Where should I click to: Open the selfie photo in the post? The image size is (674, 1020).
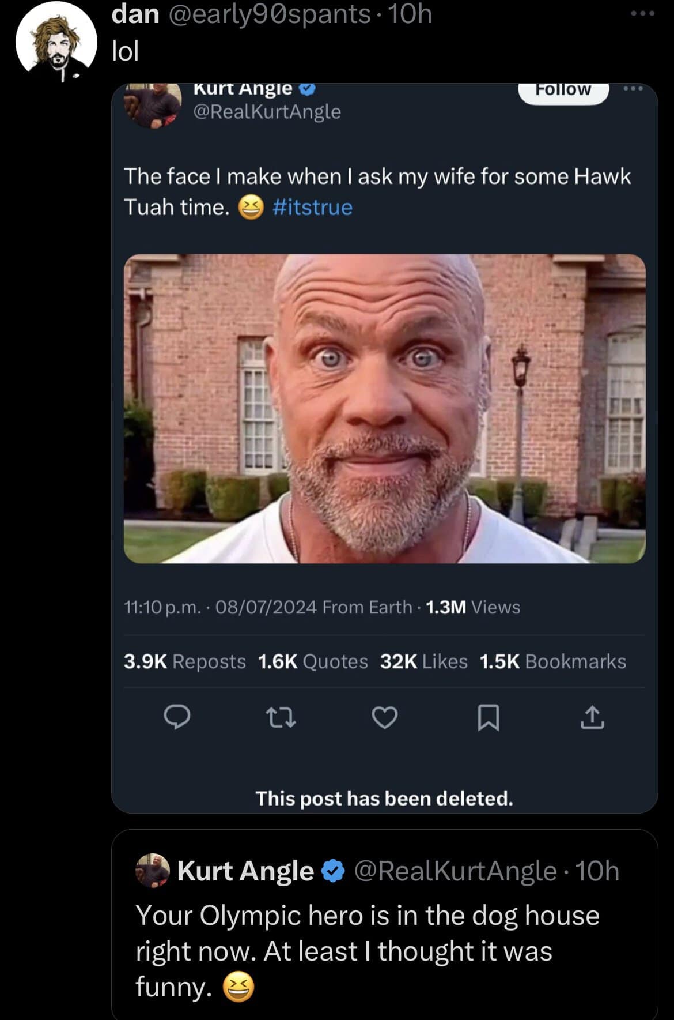pyautogui.click(x=384, y=408)
